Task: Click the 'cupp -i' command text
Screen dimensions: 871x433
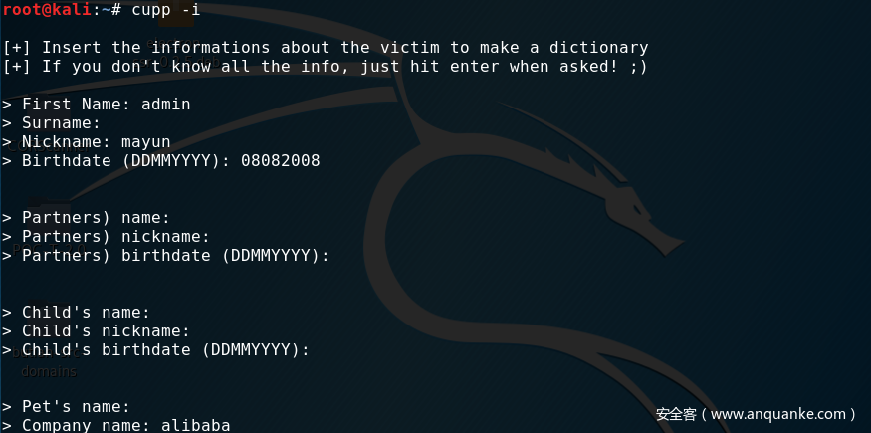Action: pyautogui.click(x=165, y=10)
